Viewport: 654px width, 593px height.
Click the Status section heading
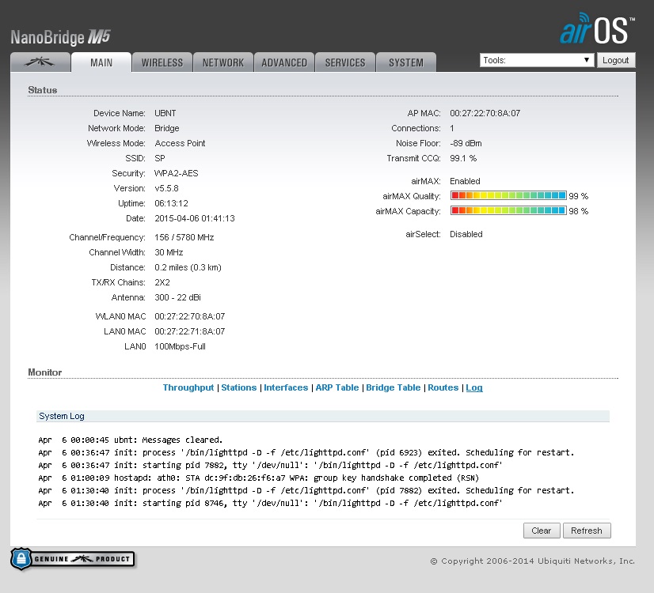click(43, 90)
